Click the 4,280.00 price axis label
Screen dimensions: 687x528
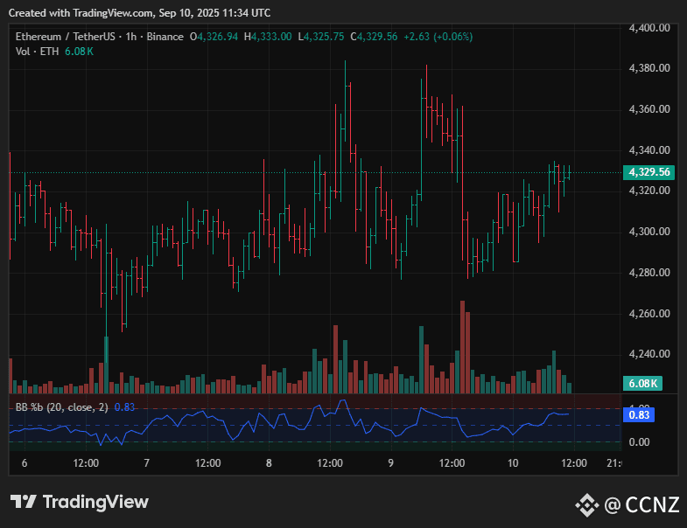649,273
